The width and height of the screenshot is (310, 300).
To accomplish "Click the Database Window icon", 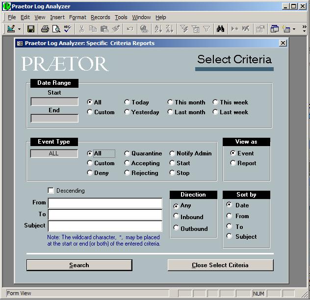I will click(274, 29).
